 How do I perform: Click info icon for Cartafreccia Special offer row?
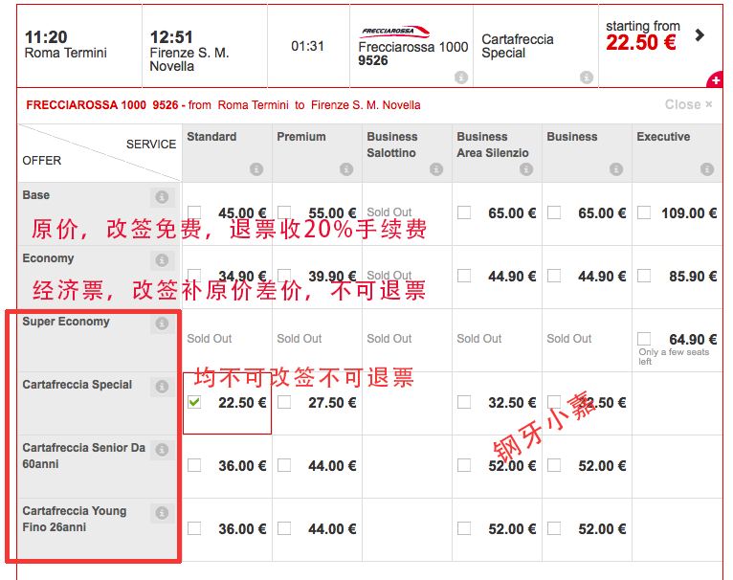[162, 387]
